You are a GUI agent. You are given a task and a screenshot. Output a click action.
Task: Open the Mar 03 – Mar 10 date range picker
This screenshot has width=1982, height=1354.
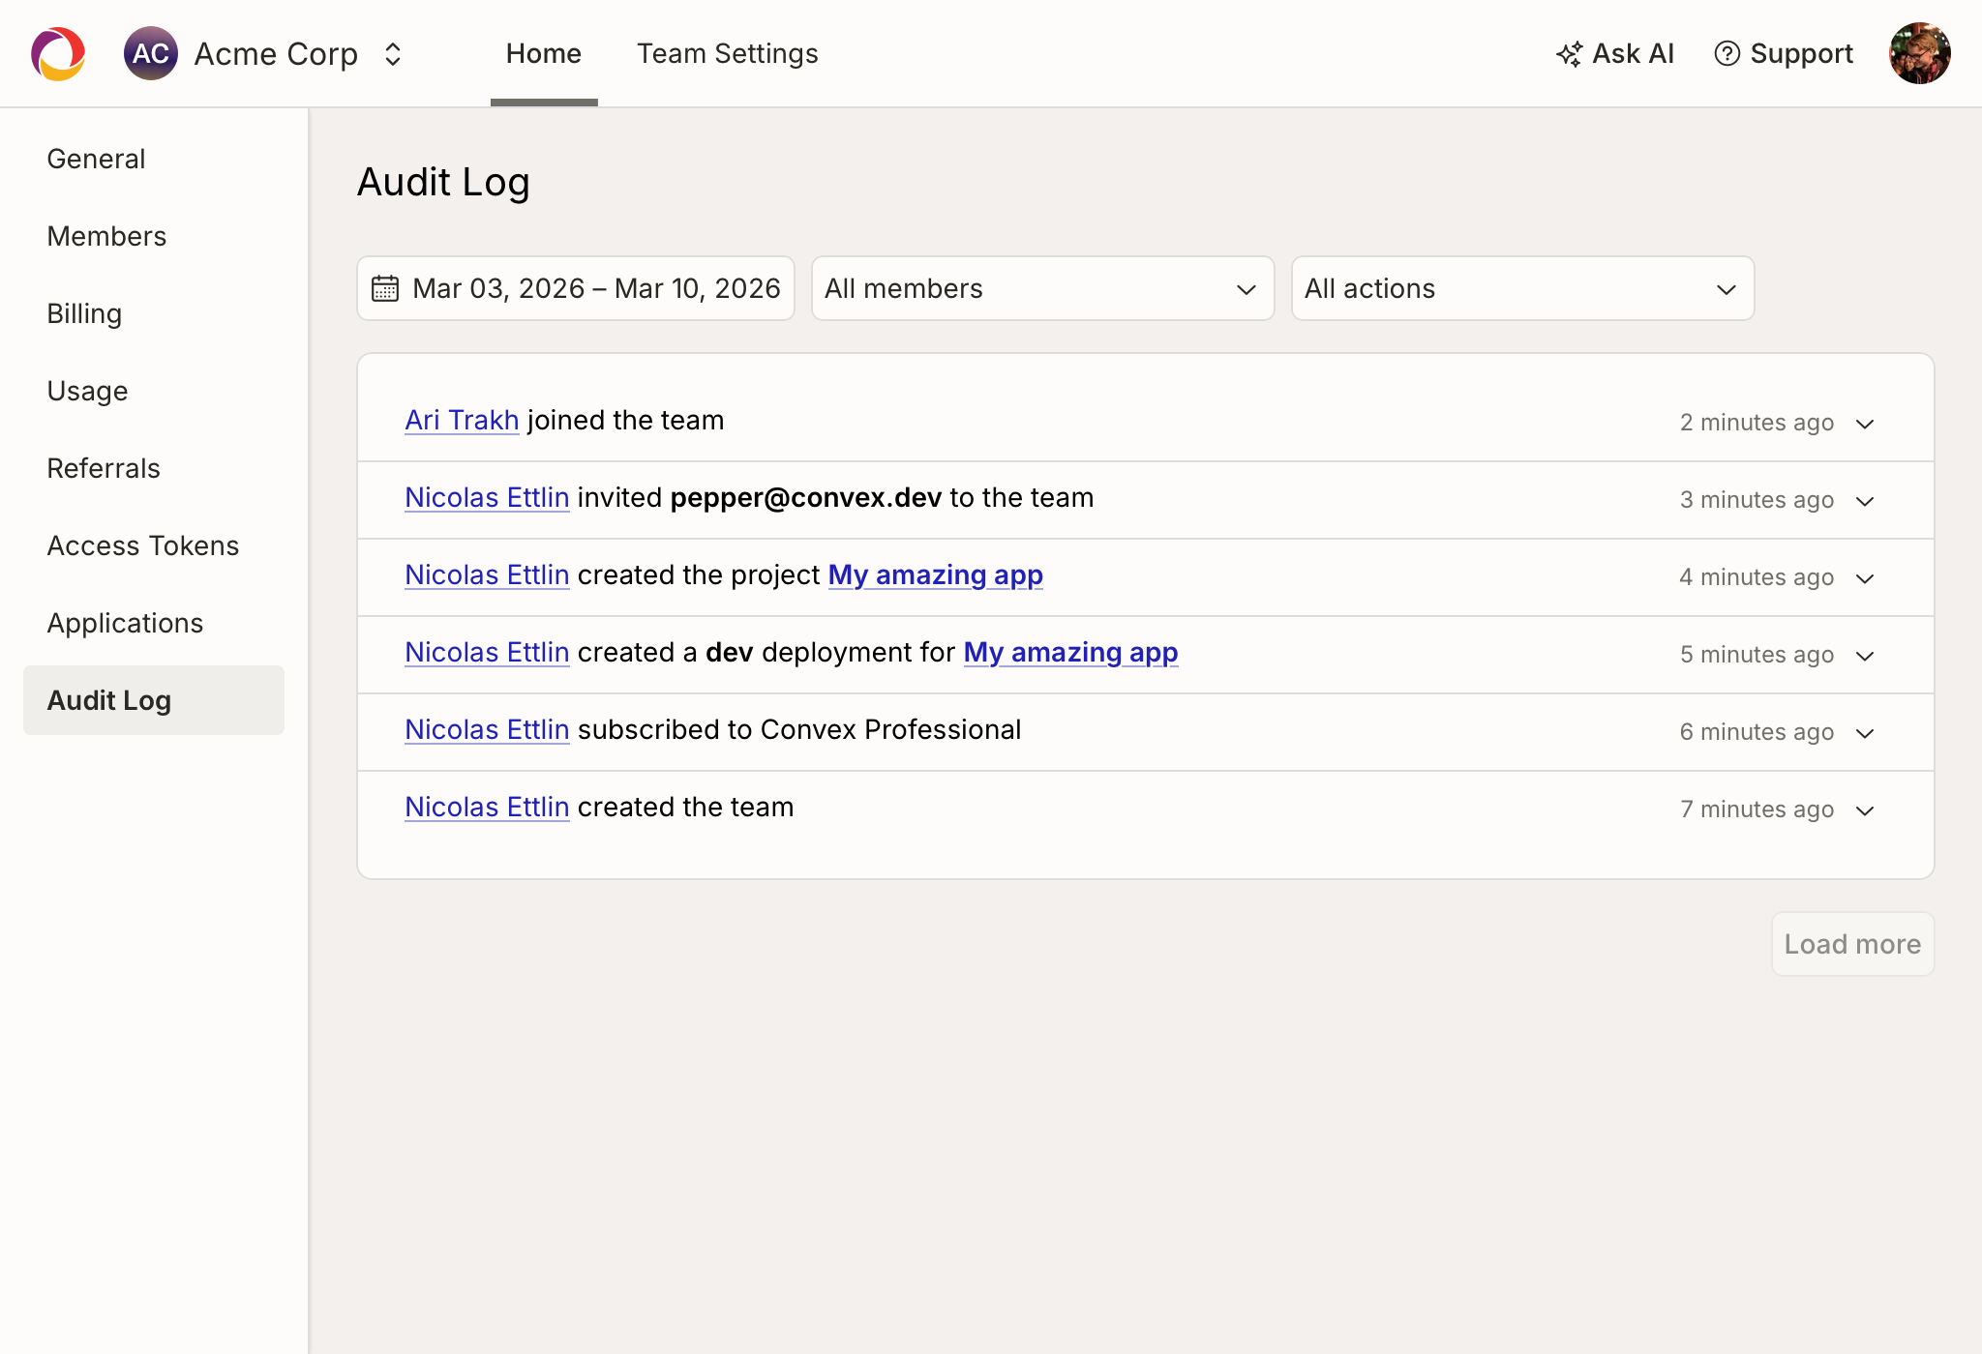(x=576, y=287)
